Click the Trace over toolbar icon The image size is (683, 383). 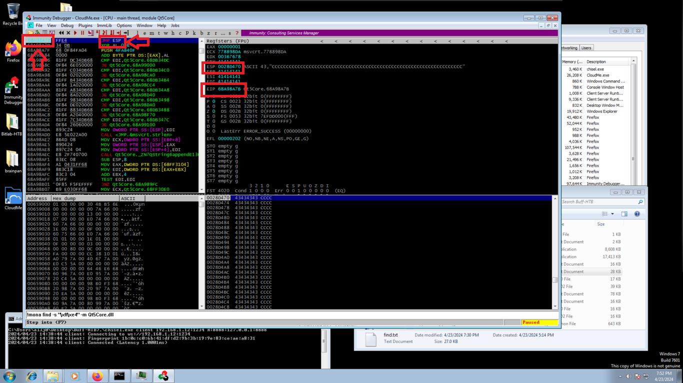click(112, 33)
